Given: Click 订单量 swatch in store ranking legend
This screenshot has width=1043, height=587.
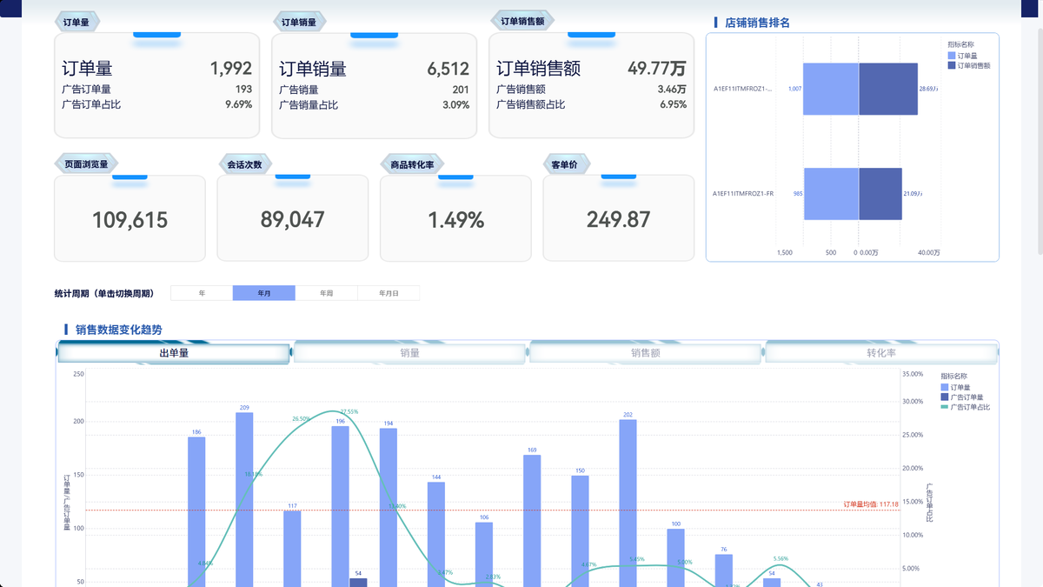Looking at the screenshot, I should point(952,56).
